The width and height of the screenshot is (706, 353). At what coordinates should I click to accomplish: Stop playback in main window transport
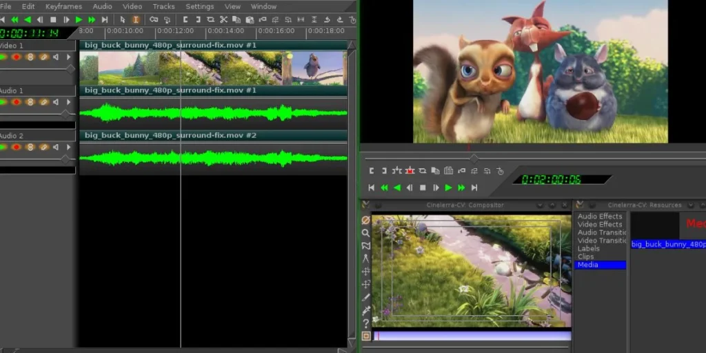click(53, 20)
